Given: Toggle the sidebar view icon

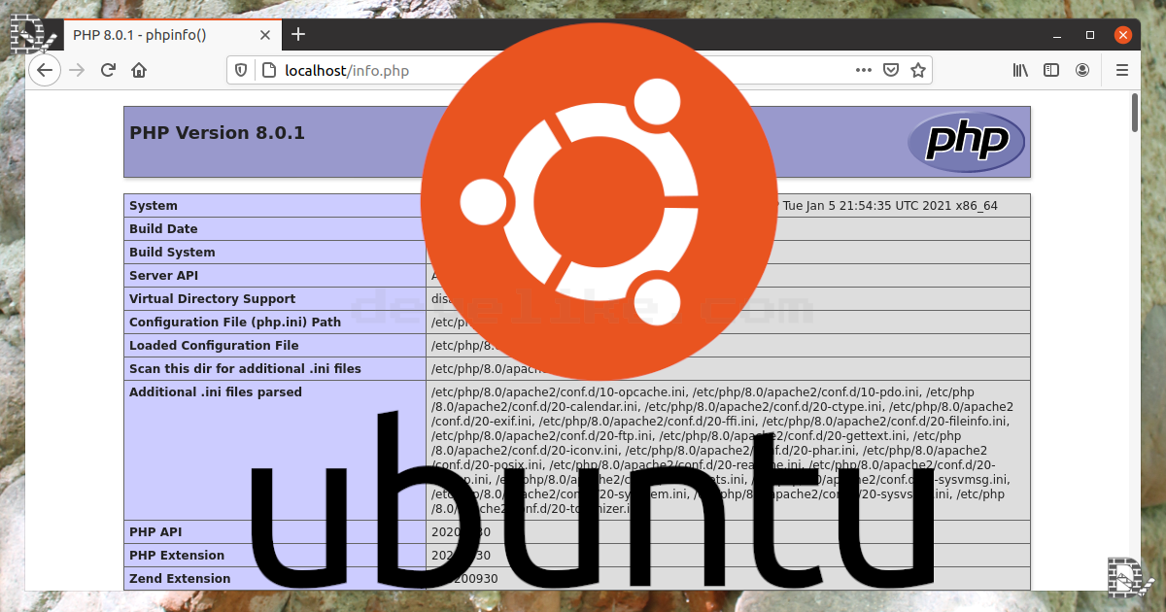Looking at the screenshot, I should (x=1051, y=70).
